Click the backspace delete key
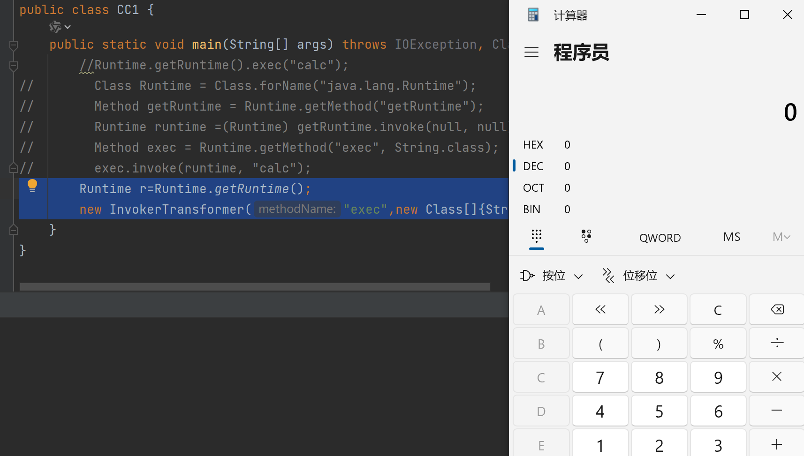 tap(777, 309)
